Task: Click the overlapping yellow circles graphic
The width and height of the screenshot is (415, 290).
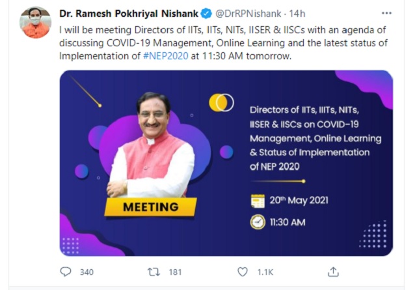Action: 221,102
